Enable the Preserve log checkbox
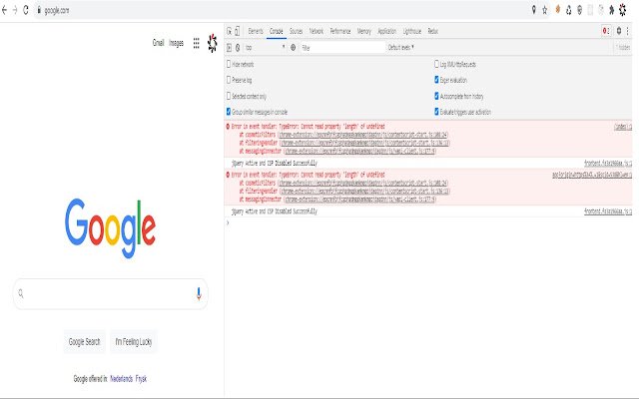639x399 pixels. tap(229, 80)
